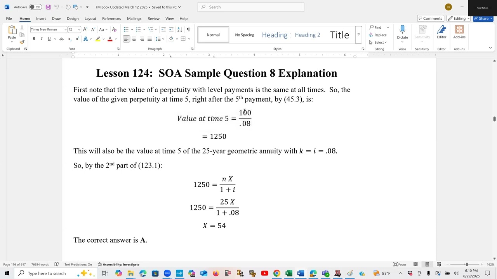Click Find in Editing group
Screen dimensions: 497x279
pyautogui.click(x=375, y=27)
